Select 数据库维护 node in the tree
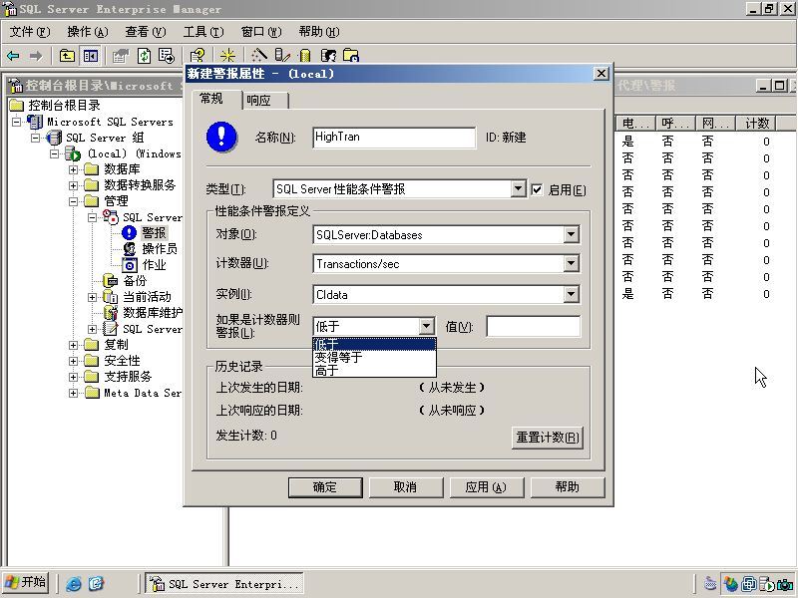Screen dimensions: 798x598 (153, 312)
